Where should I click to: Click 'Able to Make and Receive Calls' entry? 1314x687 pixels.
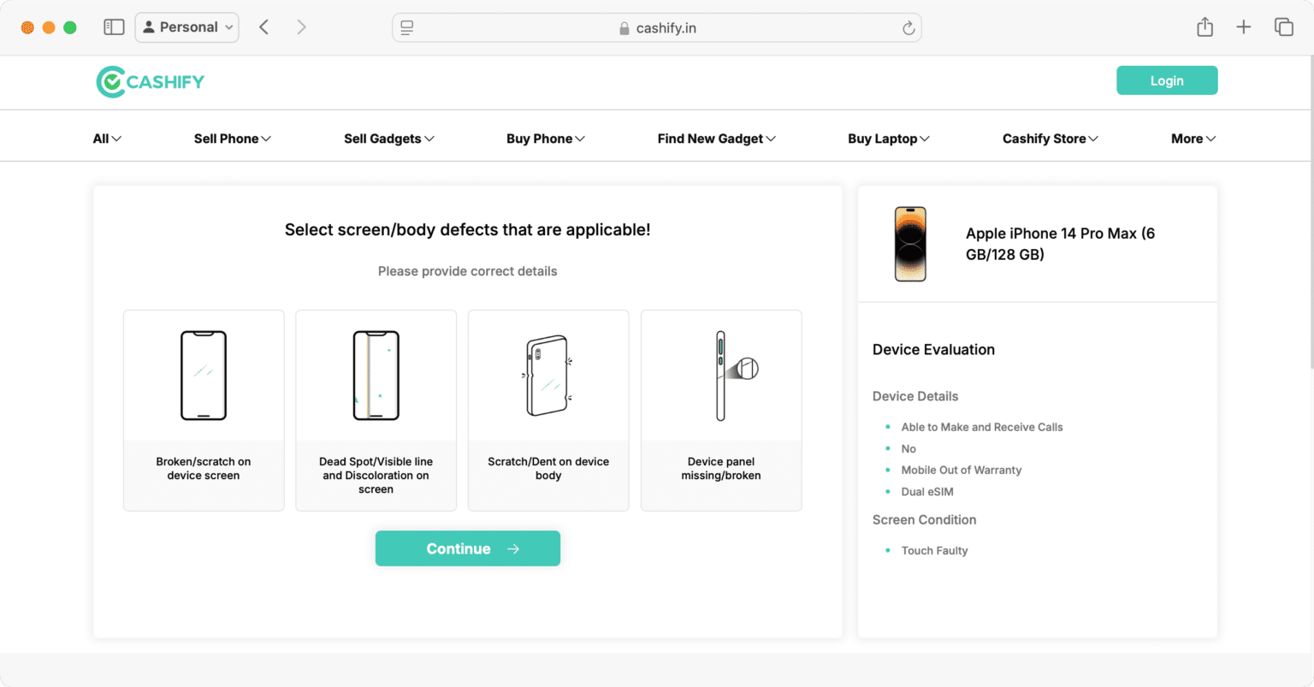coord(982,427)
